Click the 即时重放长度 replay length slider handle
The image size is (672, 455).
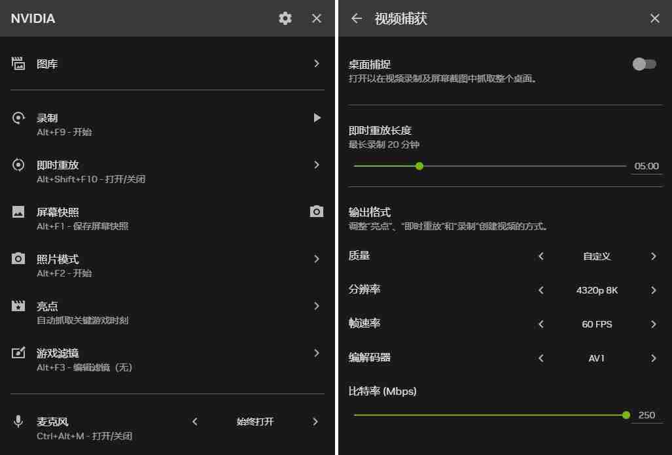[419, 166]
